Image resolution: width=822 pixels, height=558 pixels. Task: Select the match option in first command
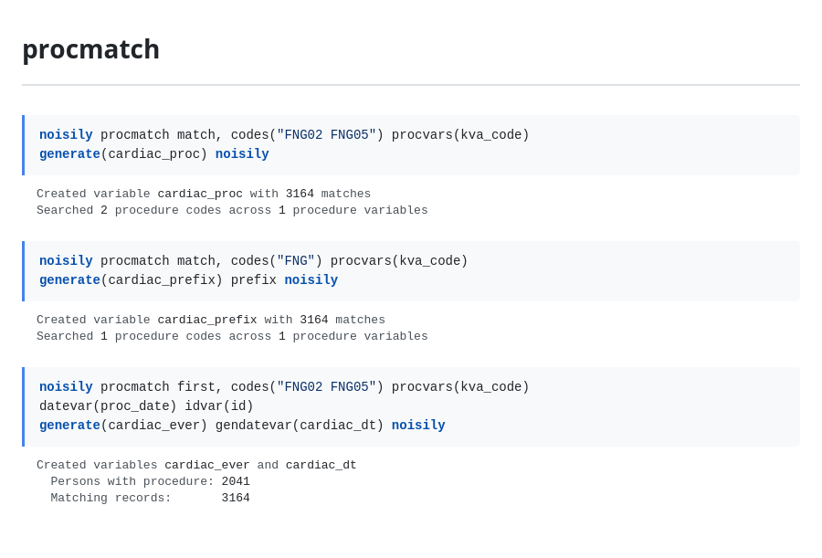tap(197, 134)
